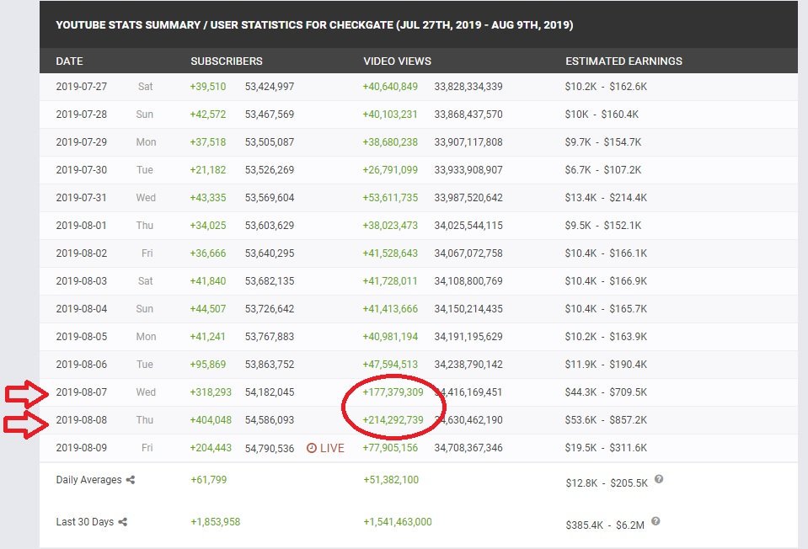Click the YouTube Stats Summary title
Viewport: 808px width, 549px height.
[314, 25]
